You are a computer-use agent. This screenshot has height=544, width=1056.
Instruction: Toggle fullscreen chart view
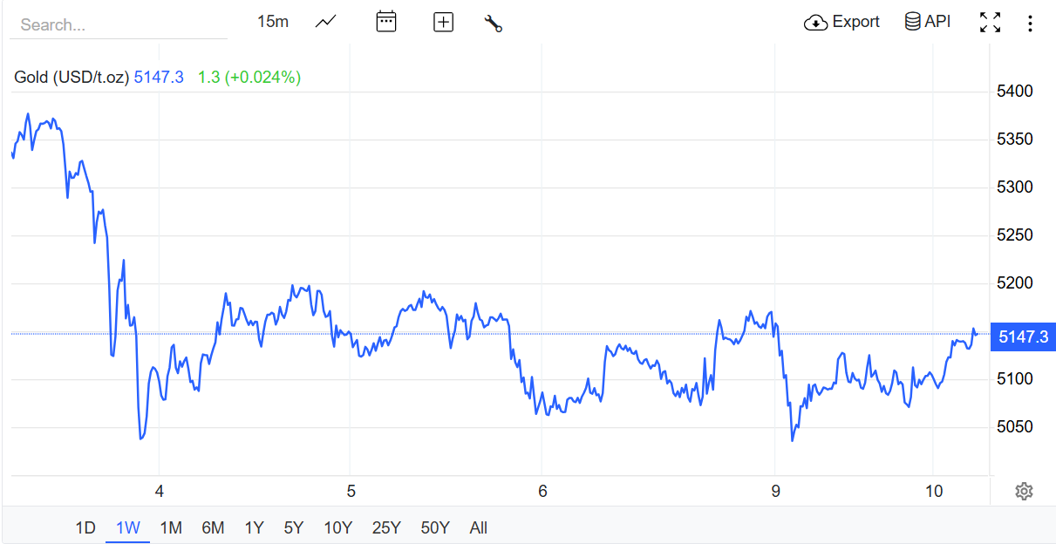tap(990, 23)
